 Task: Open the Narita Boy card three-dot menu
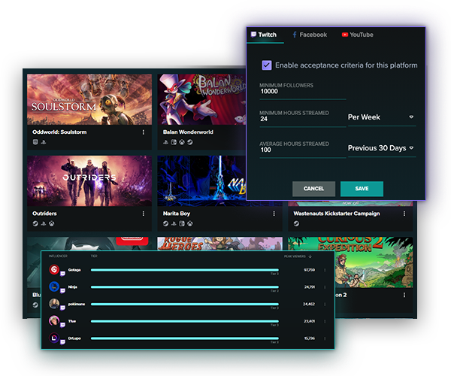pos(274,214)
